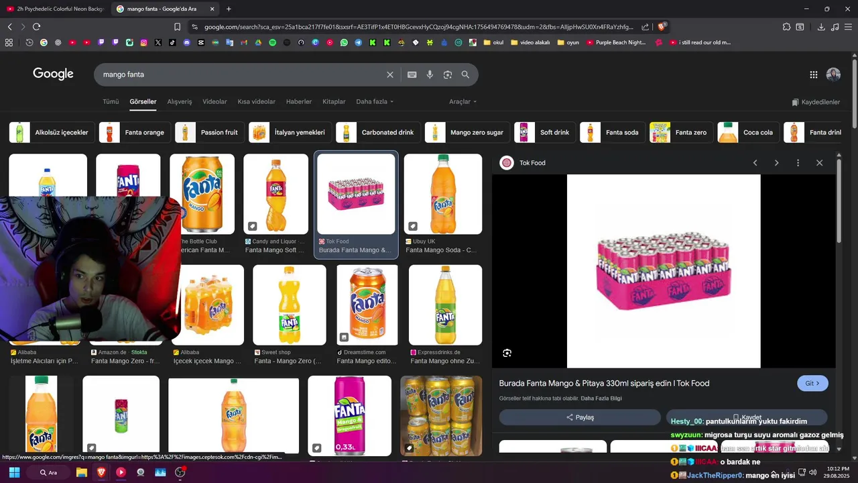Switch to the 'Tümü' results tab

111,102
